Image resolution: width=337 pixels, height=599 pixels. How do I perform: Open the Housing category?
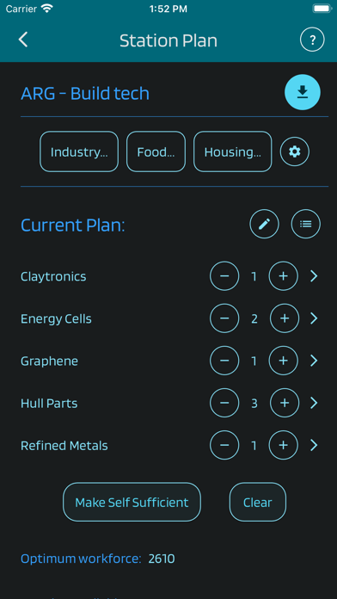[233, 151]
